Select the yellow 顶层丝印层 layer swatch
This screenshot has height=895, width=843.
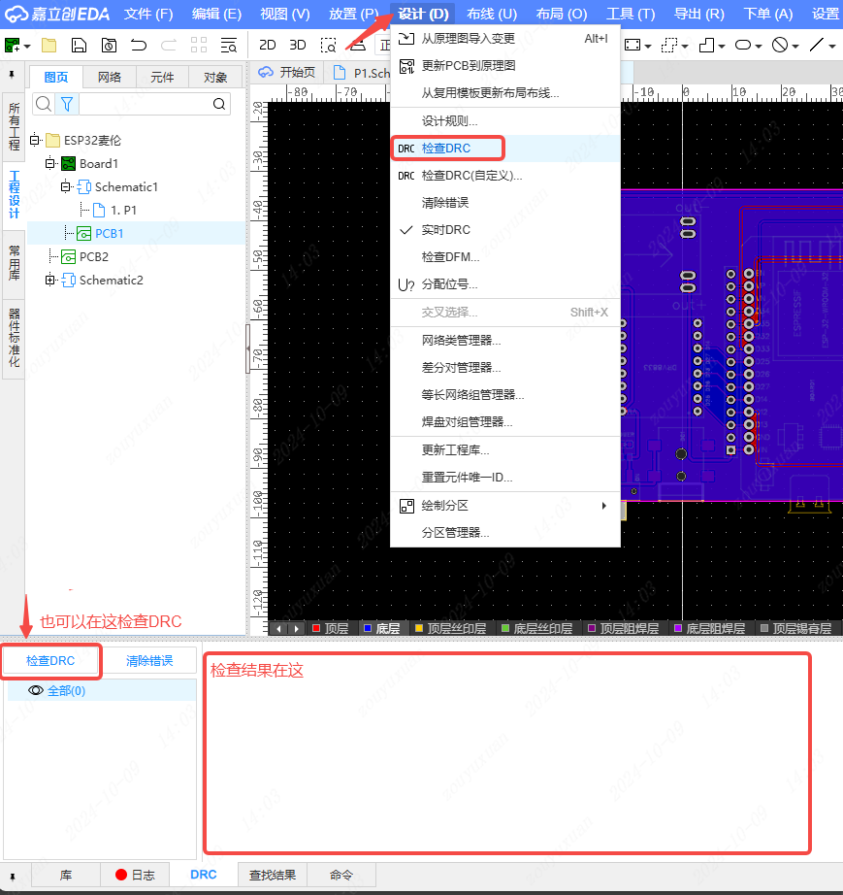pyautogui.click(x=419, y=628)
